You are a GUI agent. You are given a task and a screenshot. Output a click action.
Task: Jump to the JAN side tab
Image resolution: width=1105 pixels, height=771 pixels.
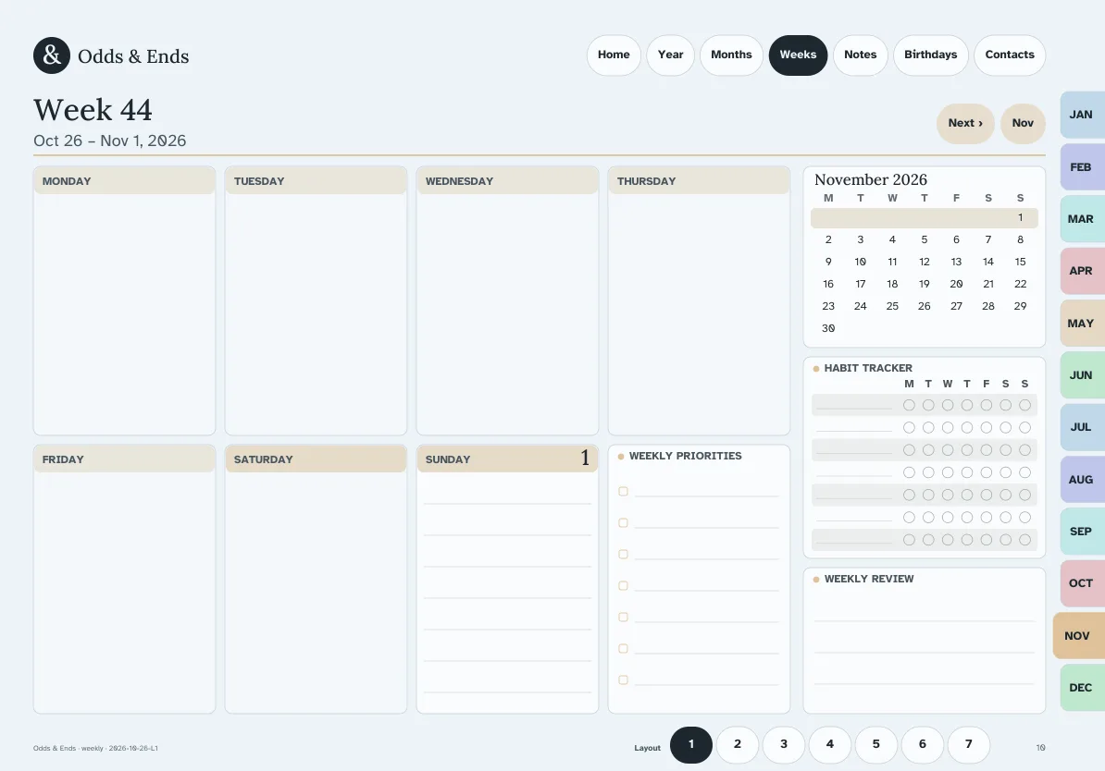[x=1082, y=115]
